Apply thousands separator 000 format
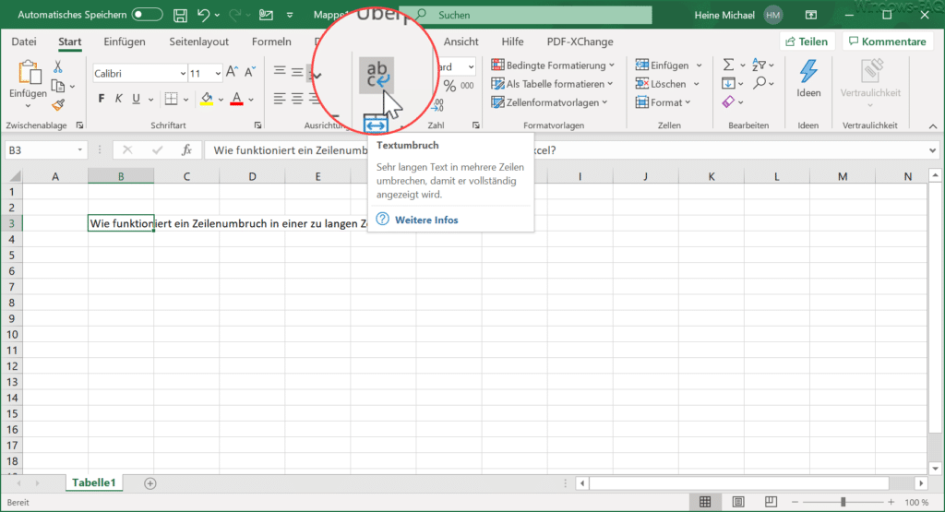 [467, 86]
